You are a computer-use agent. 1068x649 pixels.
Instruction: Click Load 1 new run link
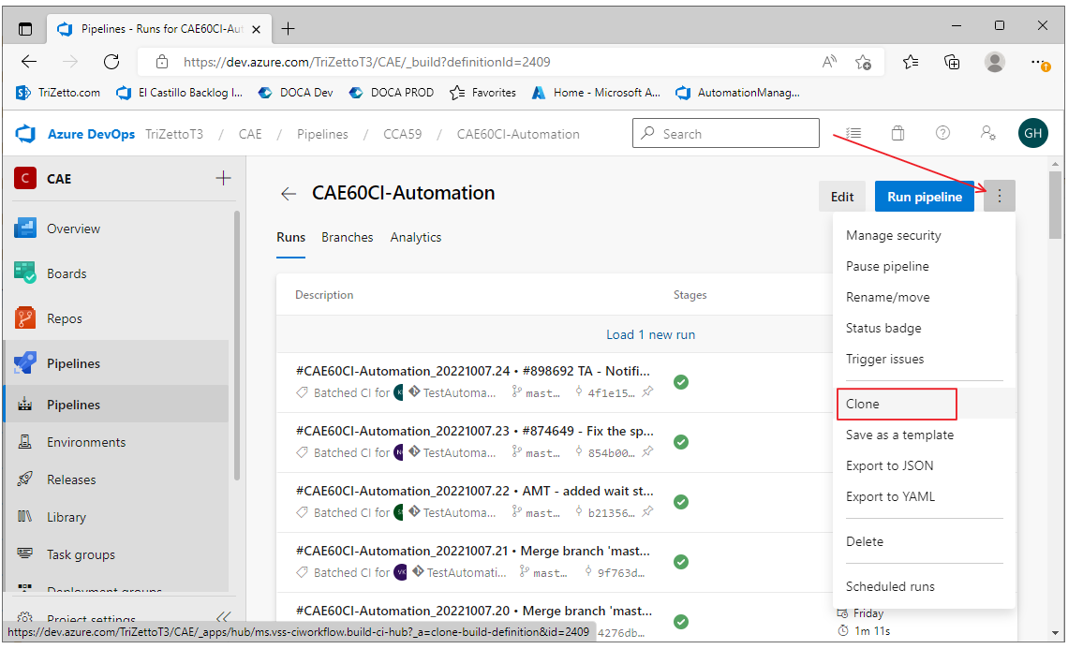click(x=650, y=334)
